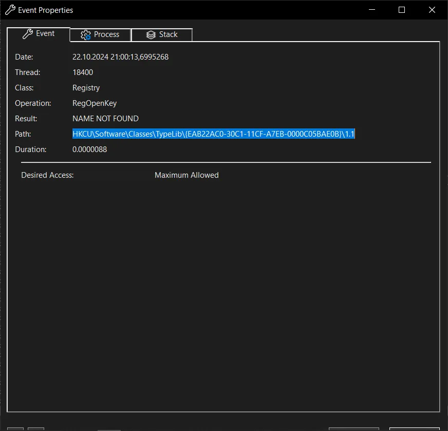448x431 pixels.
Task: Click the Duration value 0.0000088
Action: pyautogui.click(x=89, y=149)
